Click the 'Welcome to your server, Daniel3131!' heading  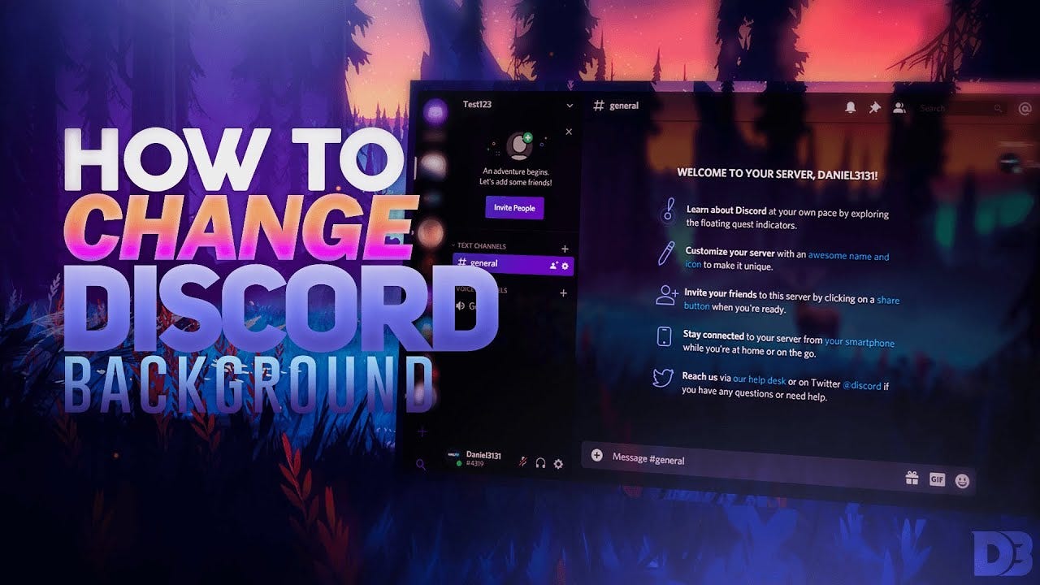click(x=778, y=174)
